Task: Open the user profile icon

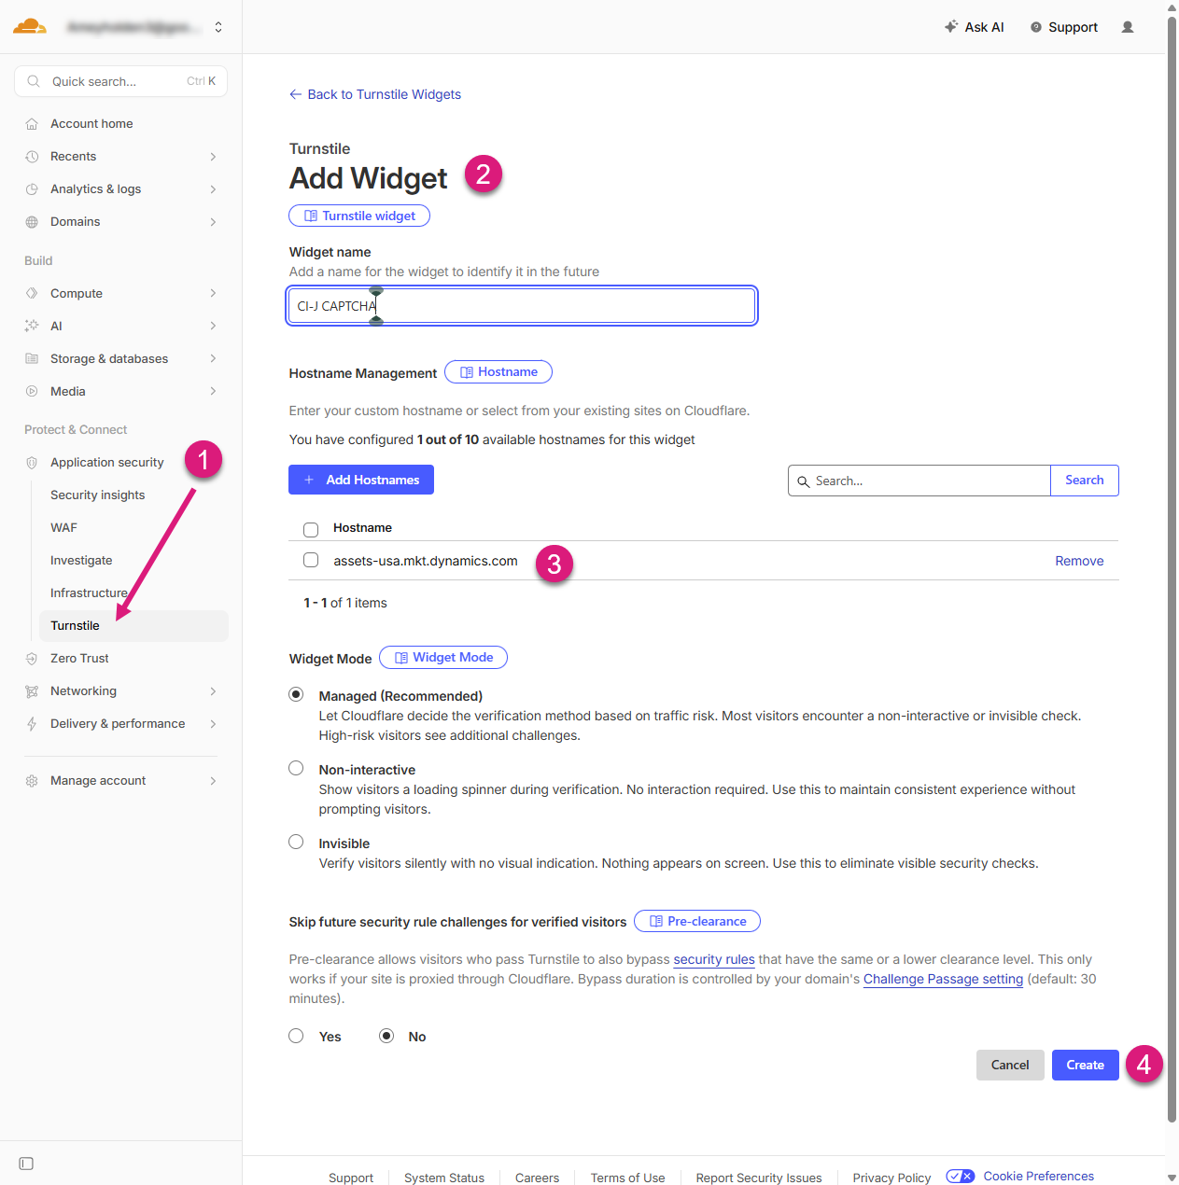Action: 1128,27
